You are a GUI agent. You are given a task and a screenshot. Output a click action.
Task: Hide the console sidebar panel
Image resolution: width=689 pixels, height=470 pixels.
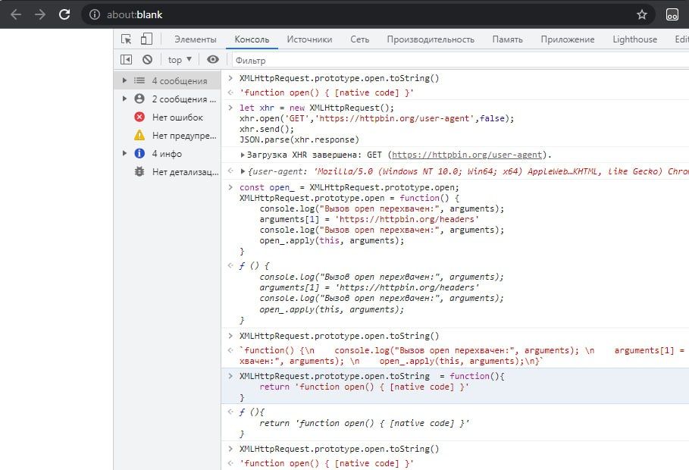(127, 59)
